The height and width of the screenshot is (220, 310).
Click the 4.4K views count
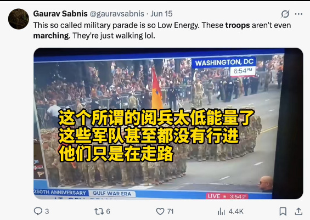(x=236, y=212)
